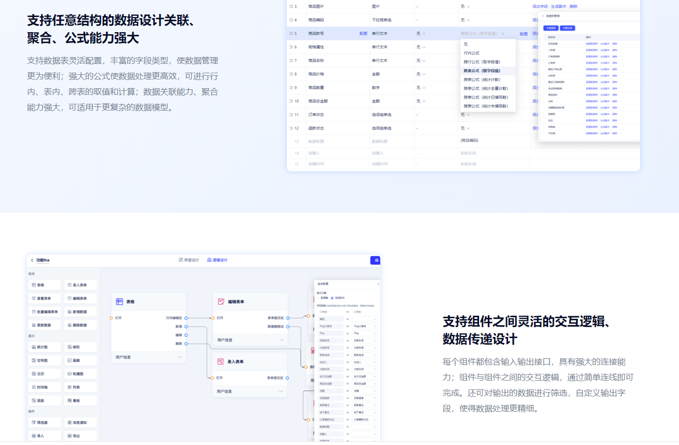Viewport: 679px width, 445px height.
Task: Select the 更新数据 component
Action: (45, 325)
